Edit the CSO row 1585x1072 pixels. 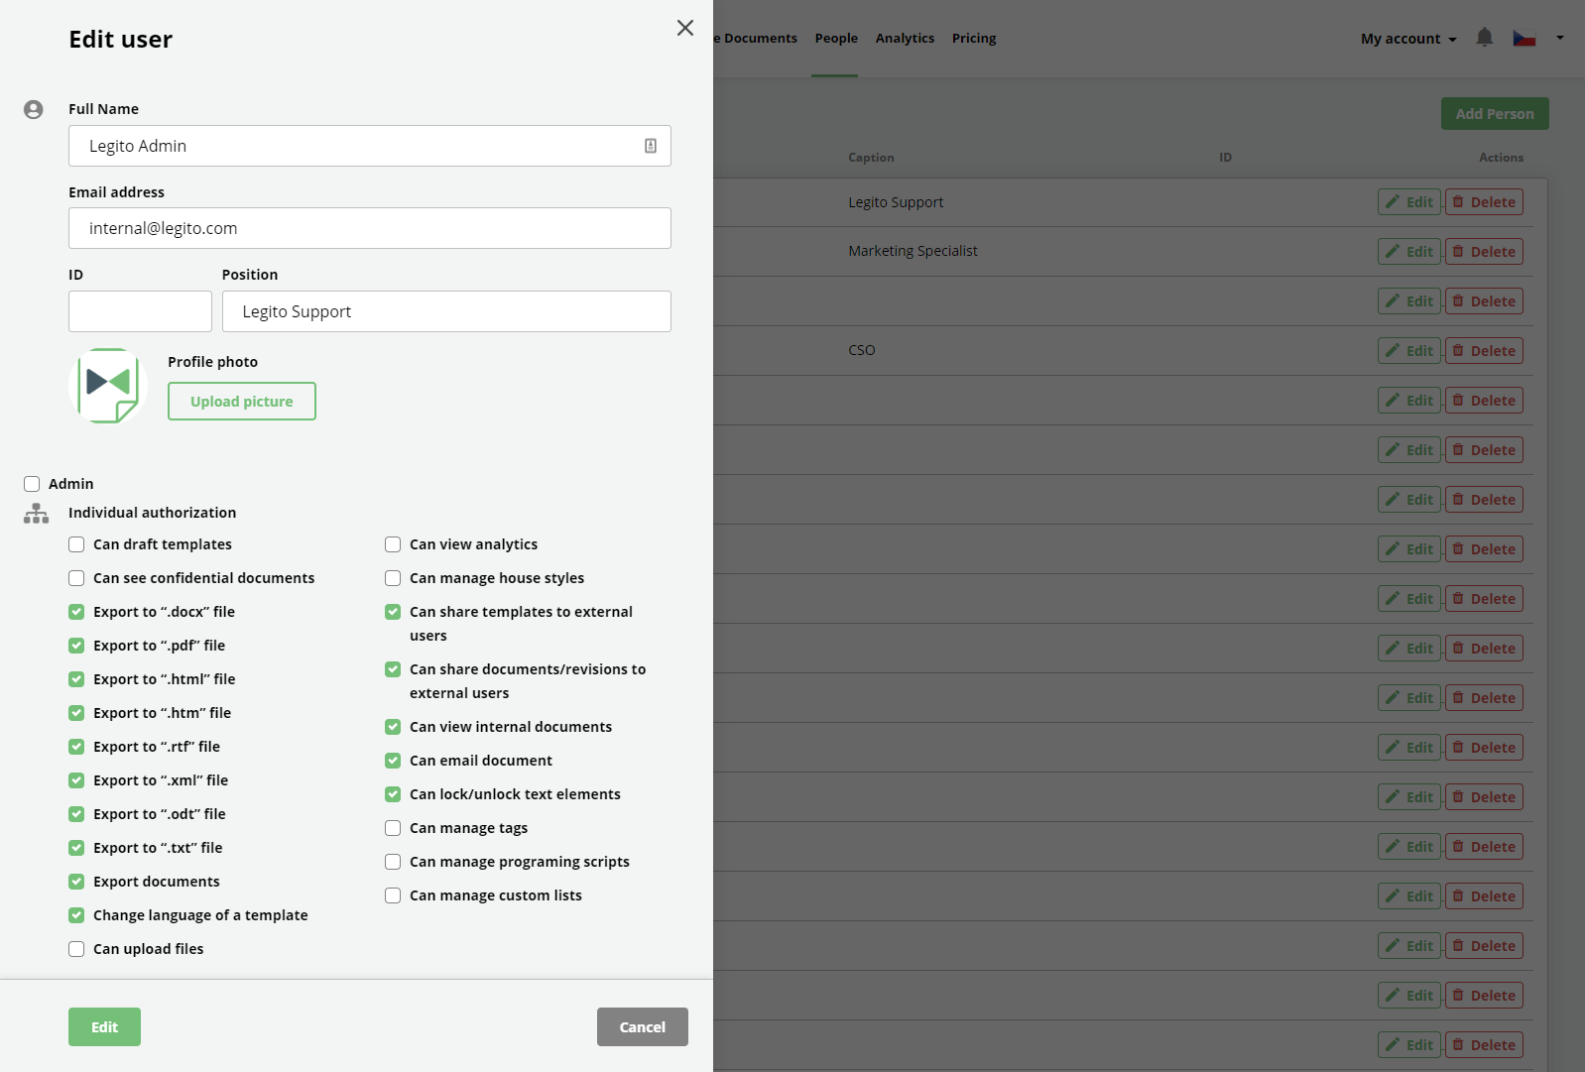tap(1408, 351)
